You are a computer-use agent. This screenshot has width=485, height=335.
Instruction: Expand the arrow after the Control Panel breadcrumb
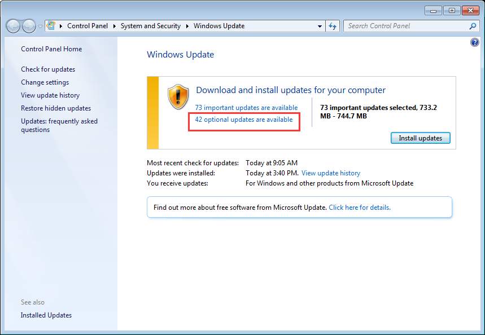pyautogui.click(x=114, y=26)
